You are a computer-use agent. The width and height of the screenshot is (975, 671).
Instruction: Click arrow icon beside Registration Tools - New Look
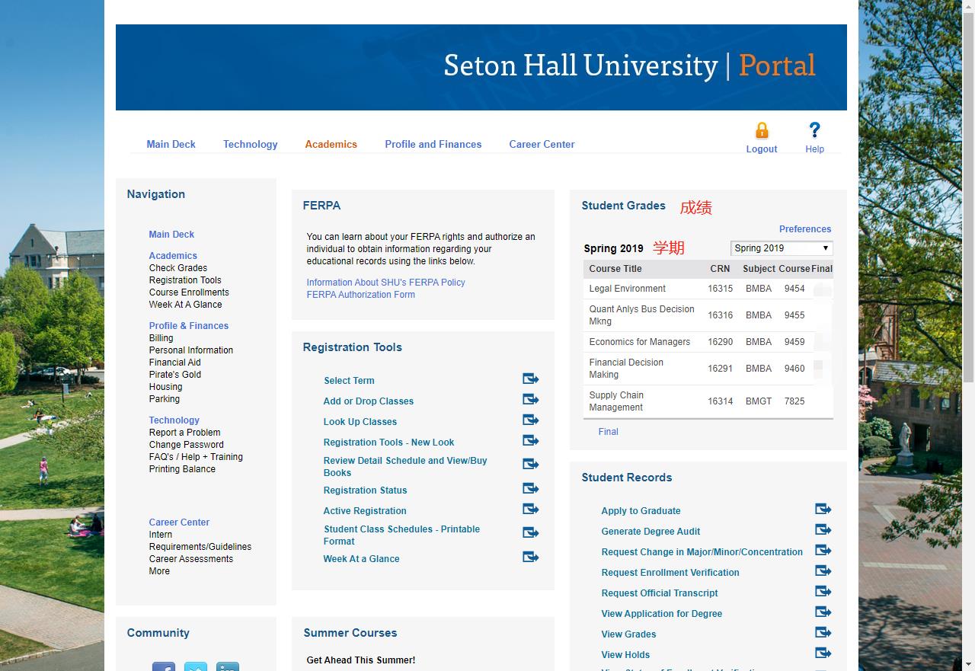coord(531,440)
